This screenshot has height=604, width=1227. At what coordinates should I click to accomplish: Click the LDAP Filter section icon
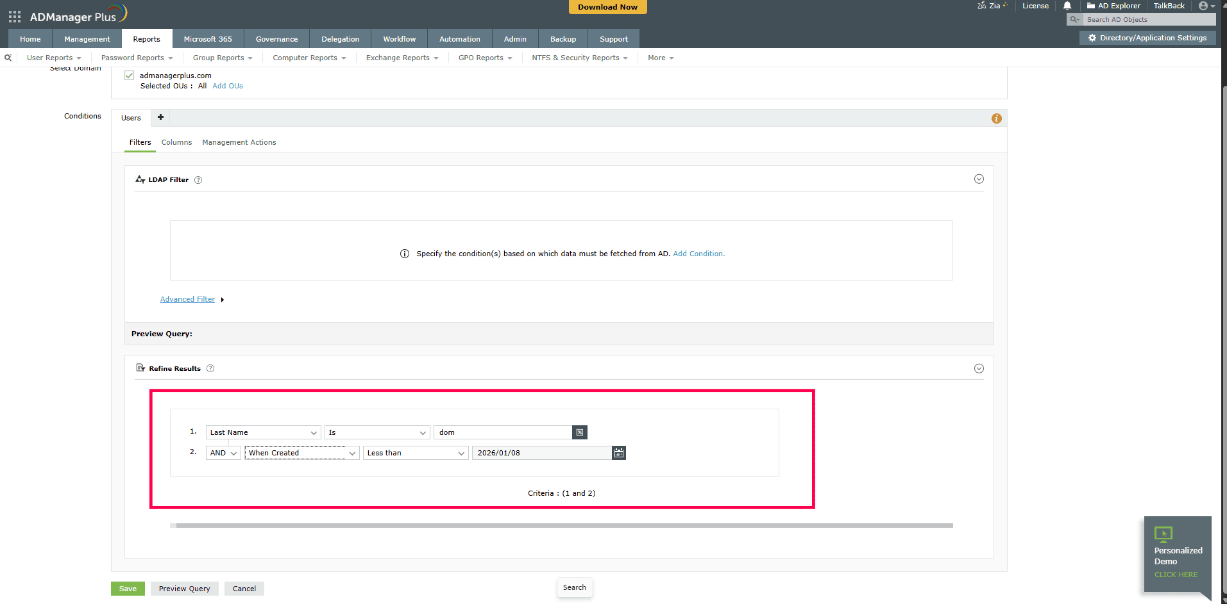tap(140, 179)
